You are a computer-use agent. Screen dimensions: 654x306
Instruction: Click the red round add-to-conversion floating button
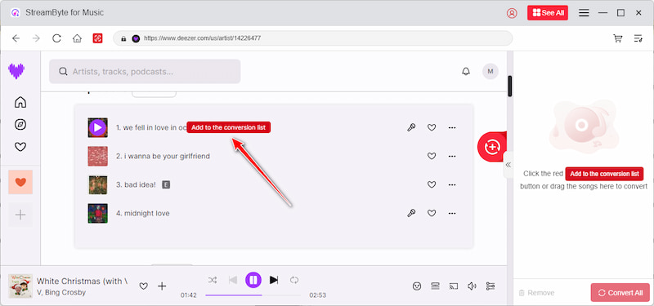point(492,147)
